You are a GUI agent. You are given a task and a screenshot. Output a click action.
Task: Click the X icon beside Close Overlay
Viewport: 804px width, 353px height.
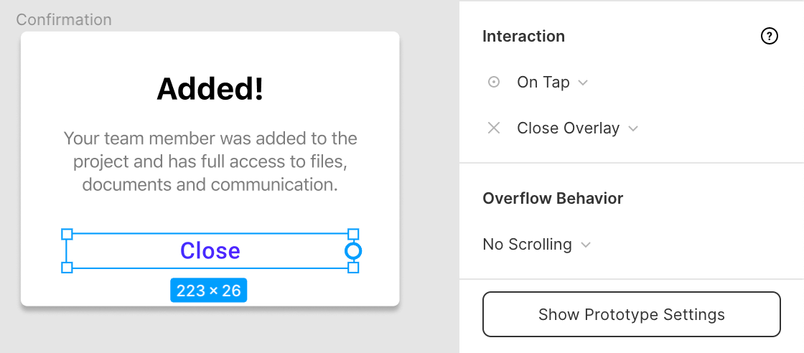click(x=494, y=128)
